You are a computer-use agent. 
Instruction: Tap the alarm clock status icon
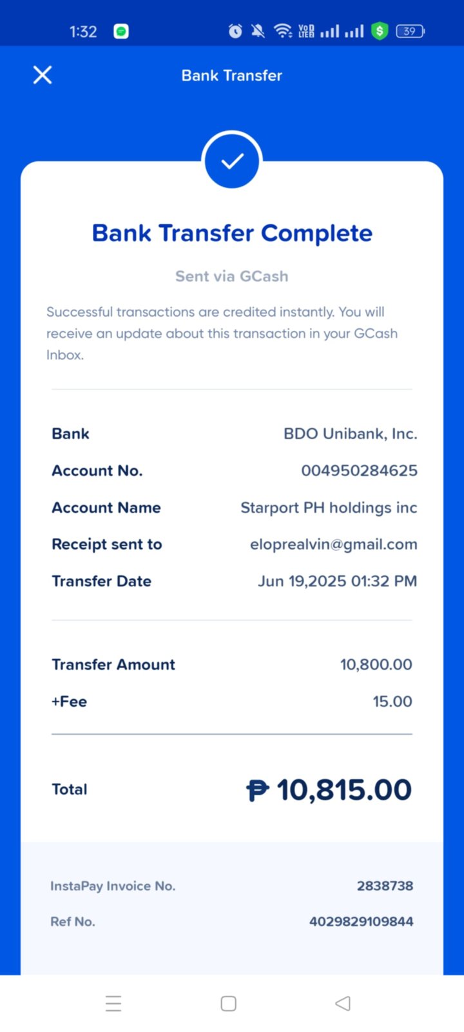pos(235,31)
